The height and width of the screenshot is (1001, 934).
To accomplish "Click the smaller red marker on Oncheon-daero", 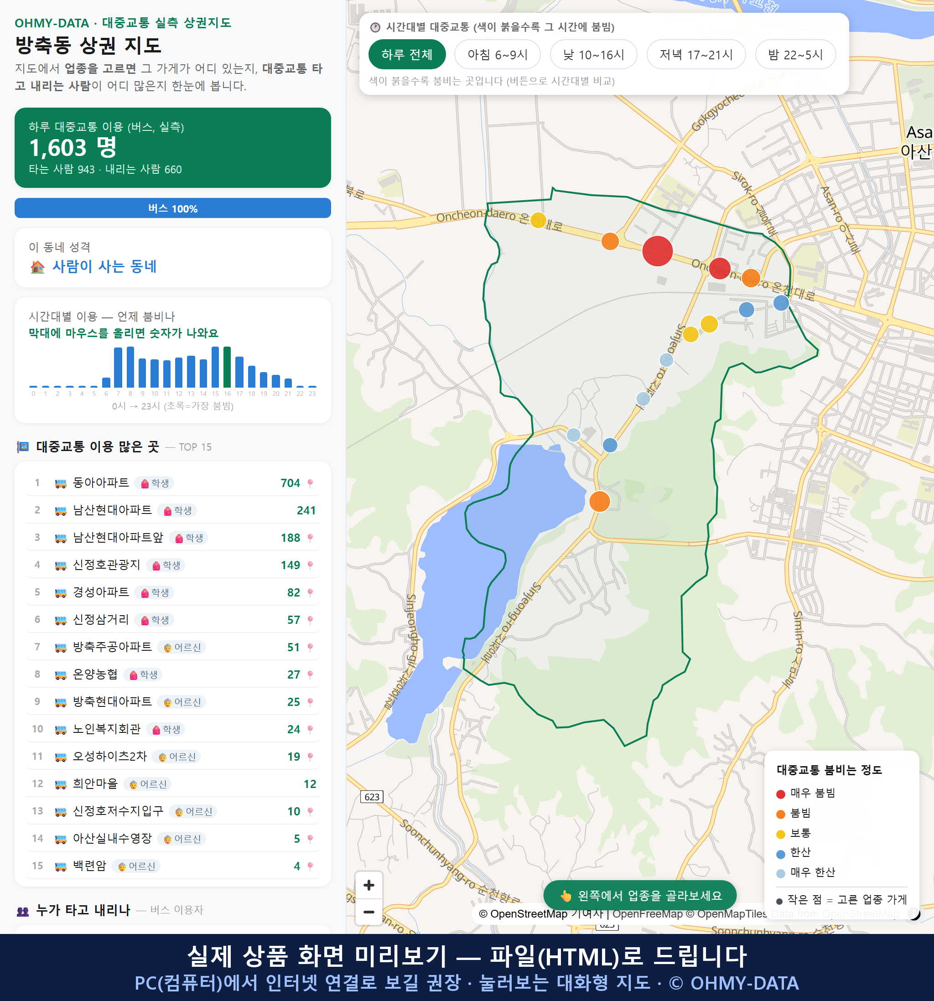I will (720, 268).
